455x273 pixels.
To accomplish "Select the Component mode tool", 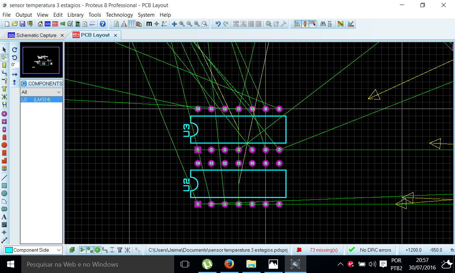I will tap(4, 57).
